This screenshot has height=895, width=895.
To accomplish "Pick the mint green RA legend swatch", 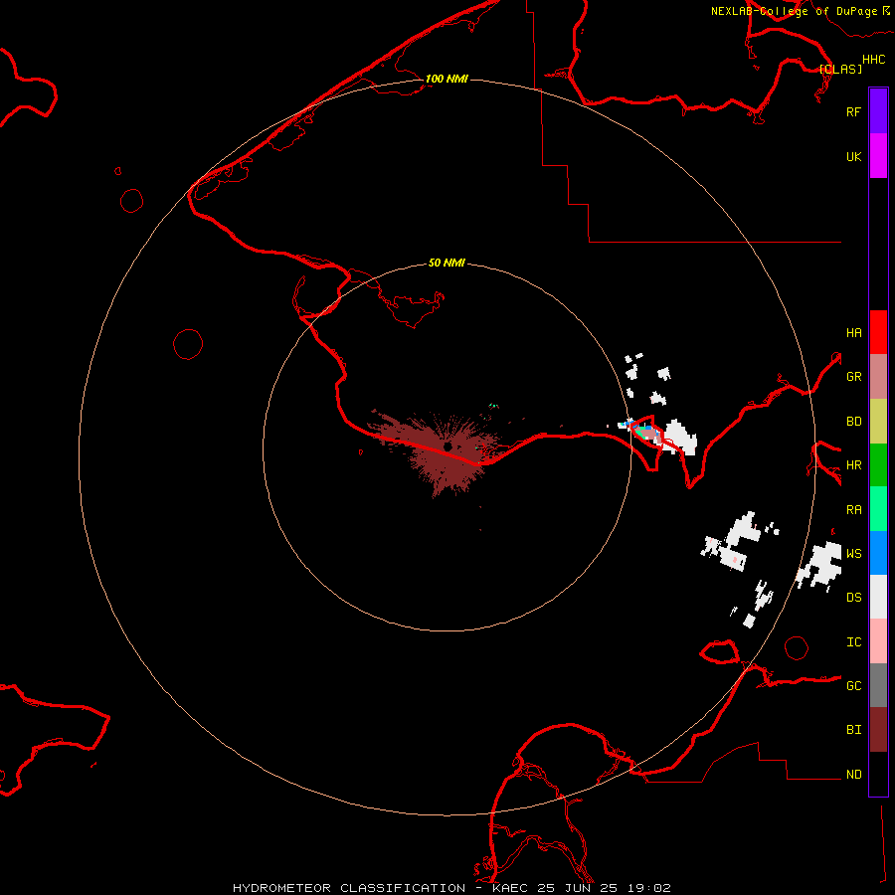I will click(878, 509).
